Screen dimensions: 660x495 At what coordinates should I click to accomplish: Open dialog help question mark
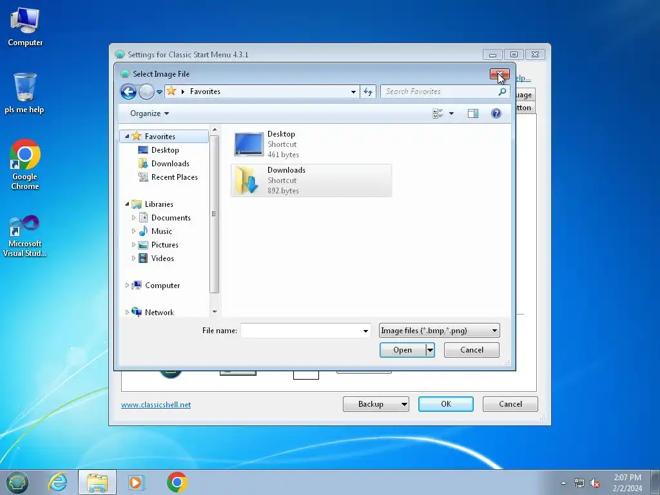pyautogui.click(x=496, y=113)
